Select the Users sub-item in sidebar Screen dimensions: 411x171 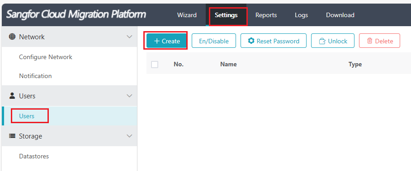coord(27,116)
